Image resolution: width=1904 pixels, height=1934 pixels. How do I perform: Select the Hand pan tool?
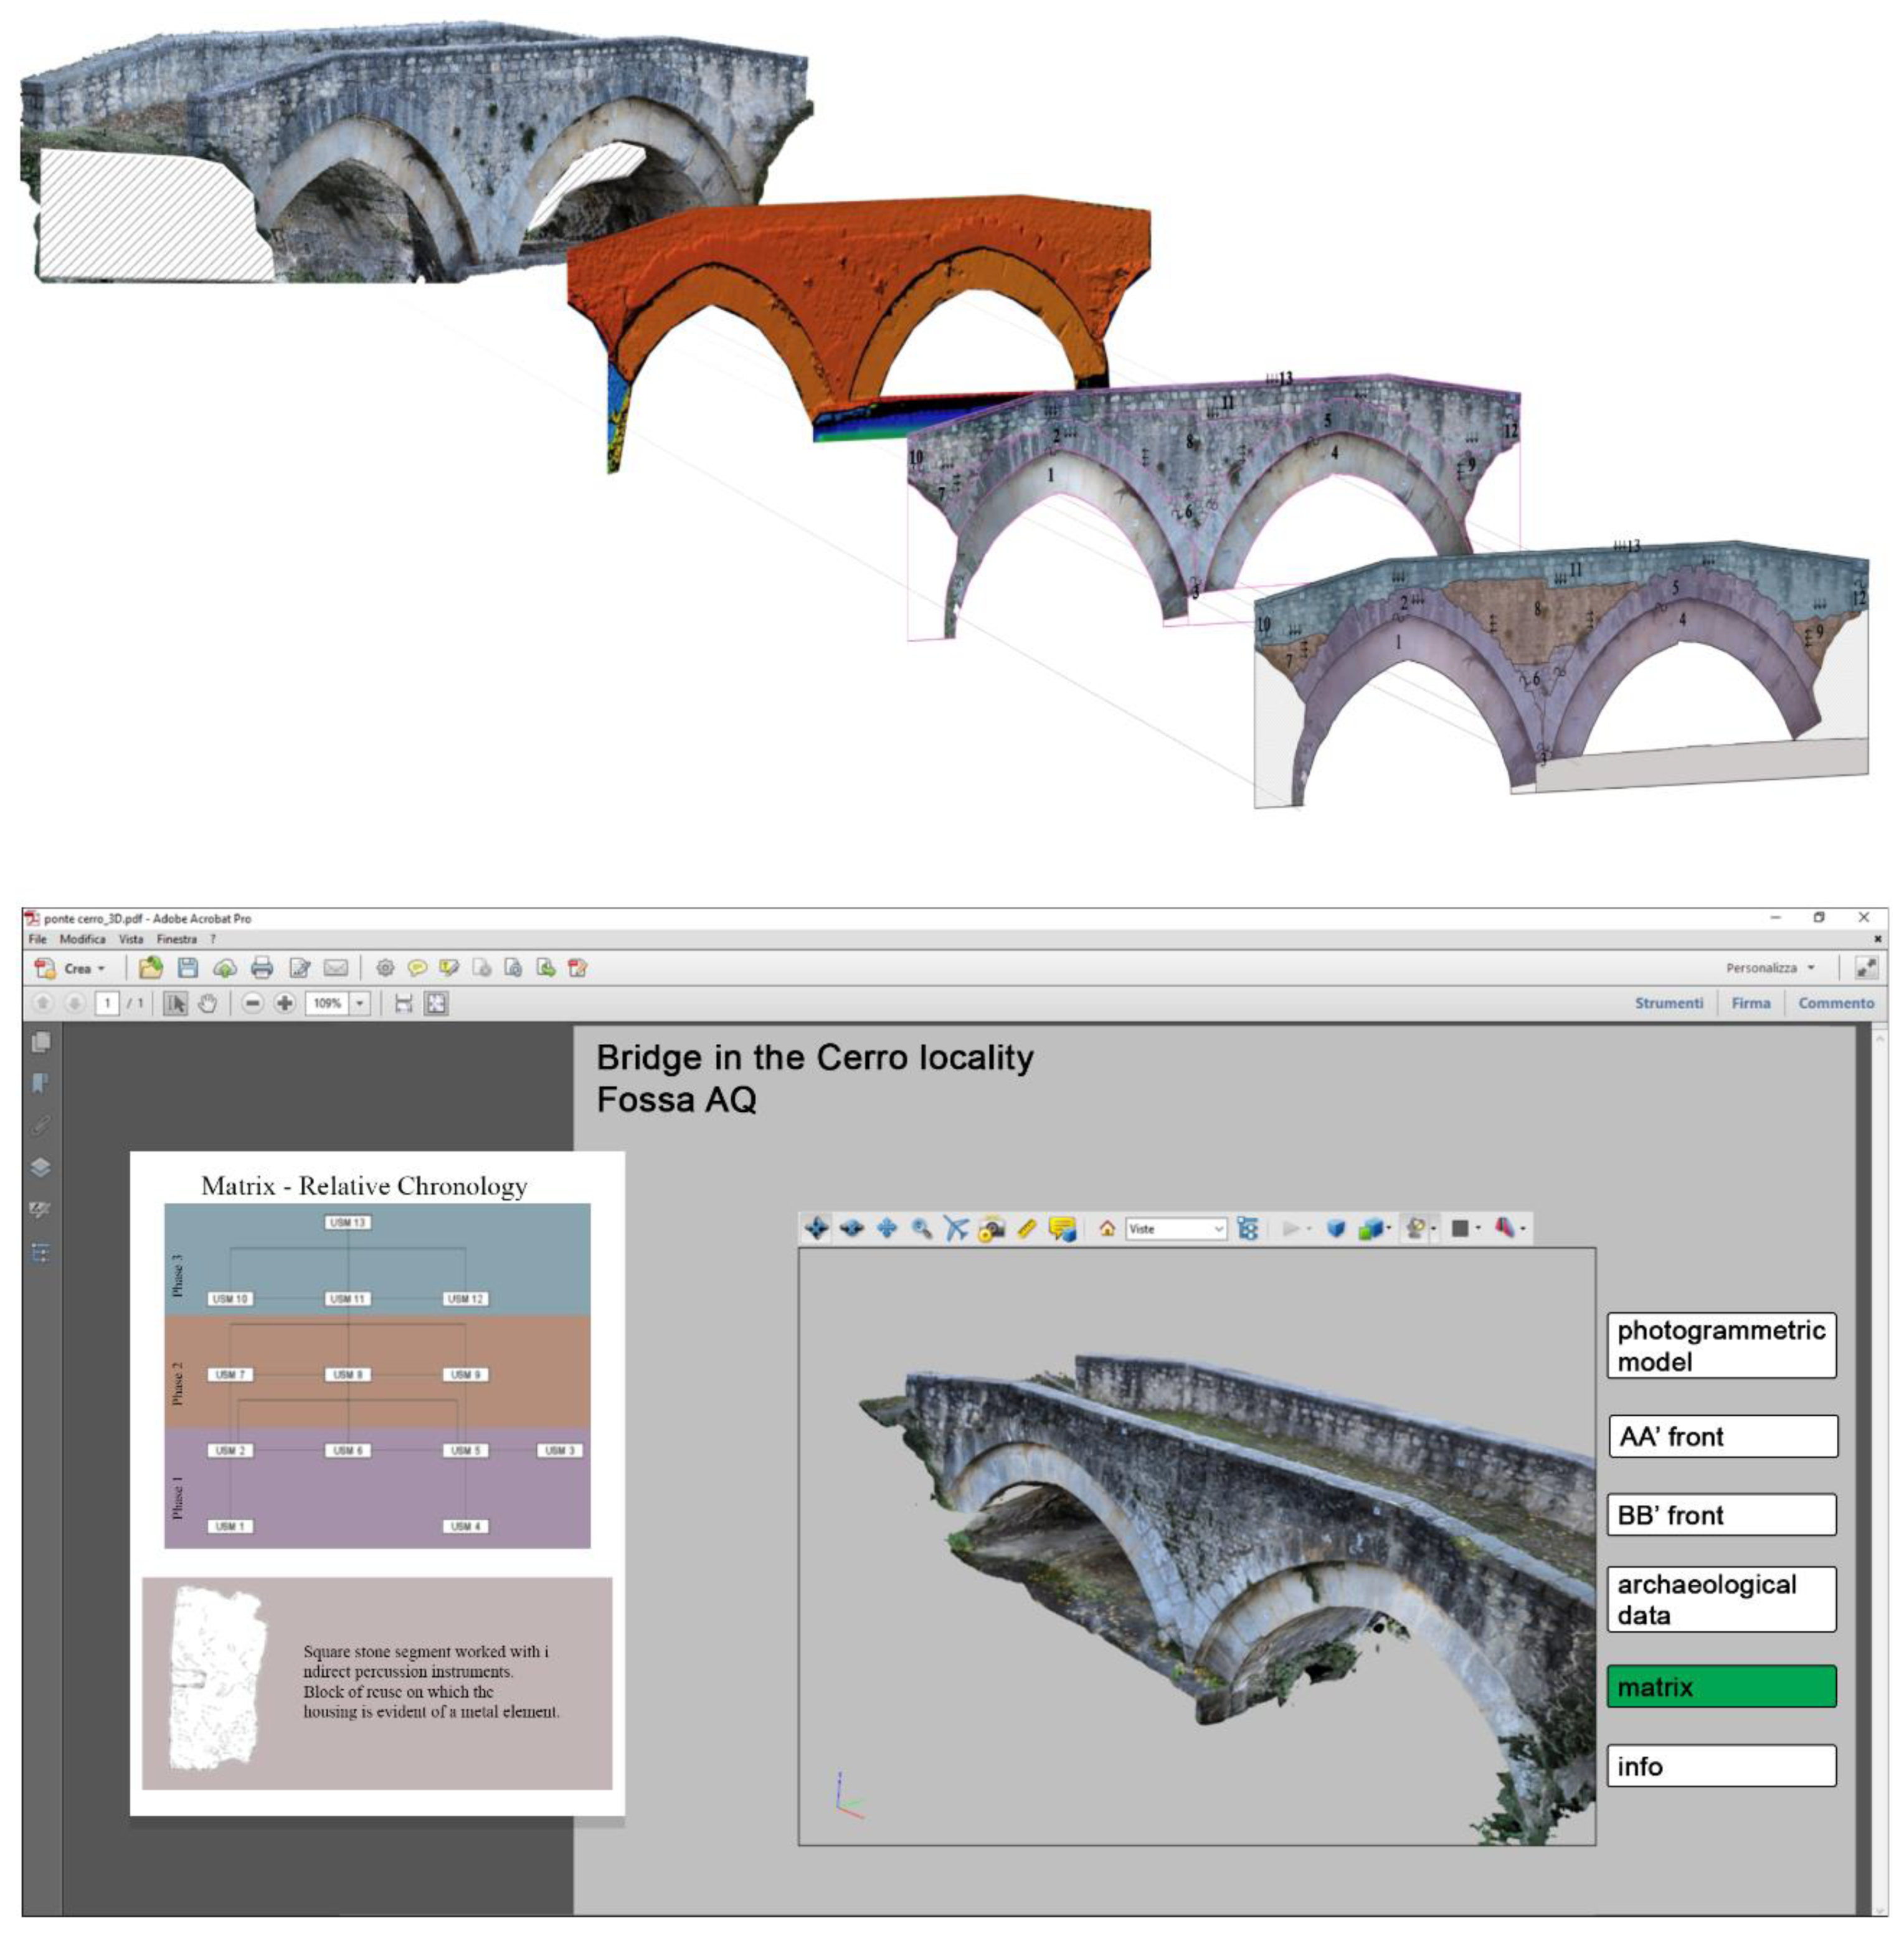coord(207,1003)
